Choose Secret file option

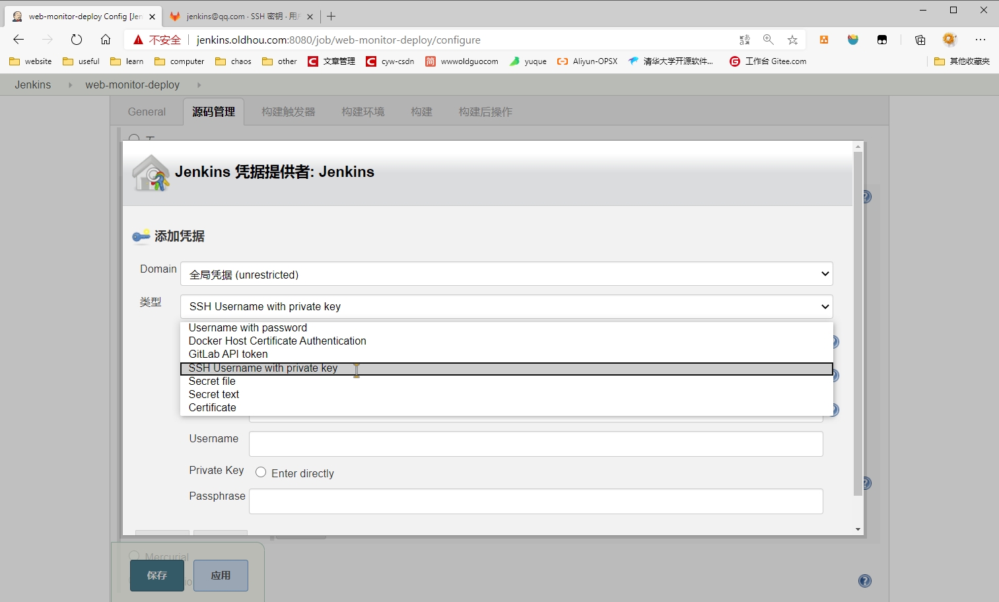pyautogui.click(x=506, y=382)
